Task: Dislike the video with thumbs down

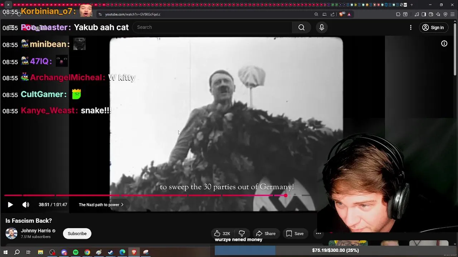Action: click(x=242, y=233)
